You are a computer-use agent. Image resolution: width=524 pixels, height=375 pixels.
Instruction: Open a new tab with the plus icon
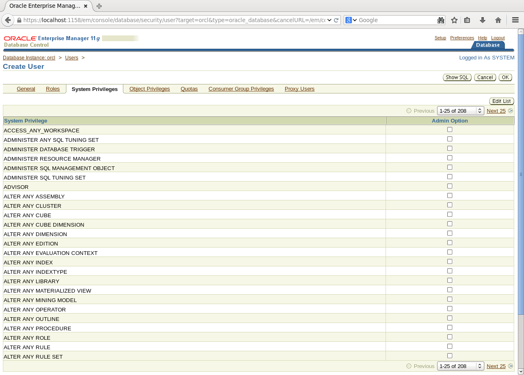tap(99, 6)
